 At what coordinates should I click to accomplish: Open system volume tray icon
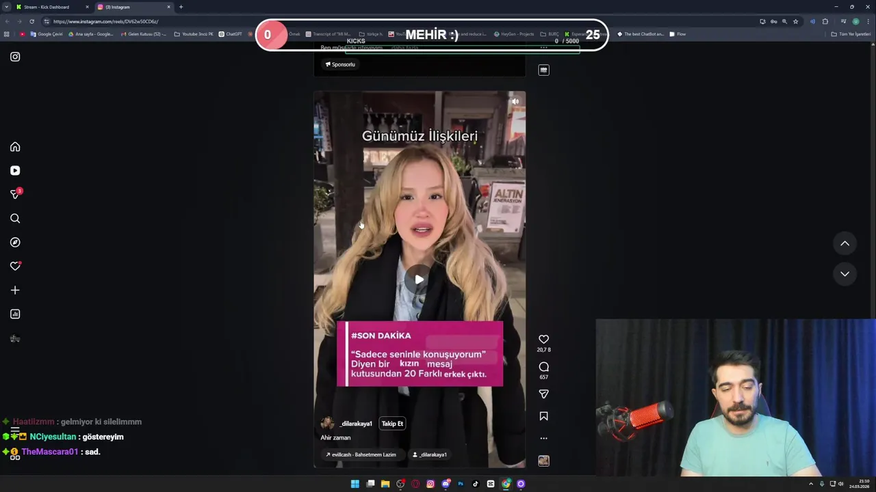[x=841, y=484]
